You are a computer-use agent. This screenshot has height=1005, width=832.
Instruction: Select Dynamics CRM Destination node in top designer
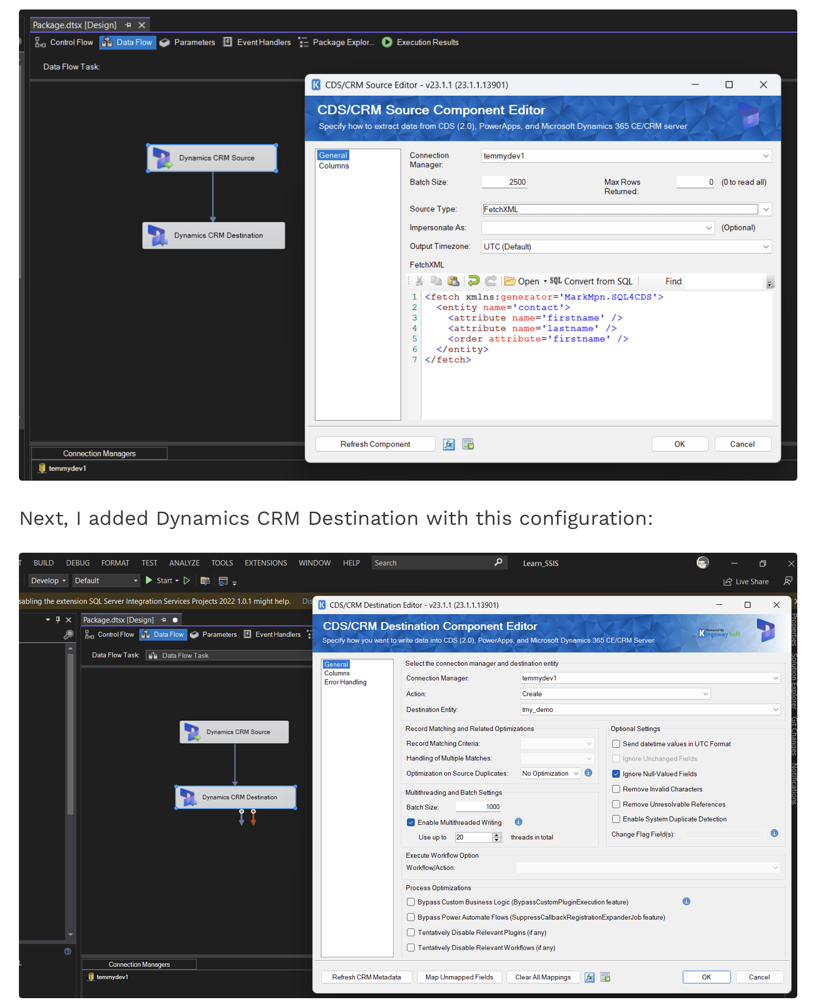(214, 236)
